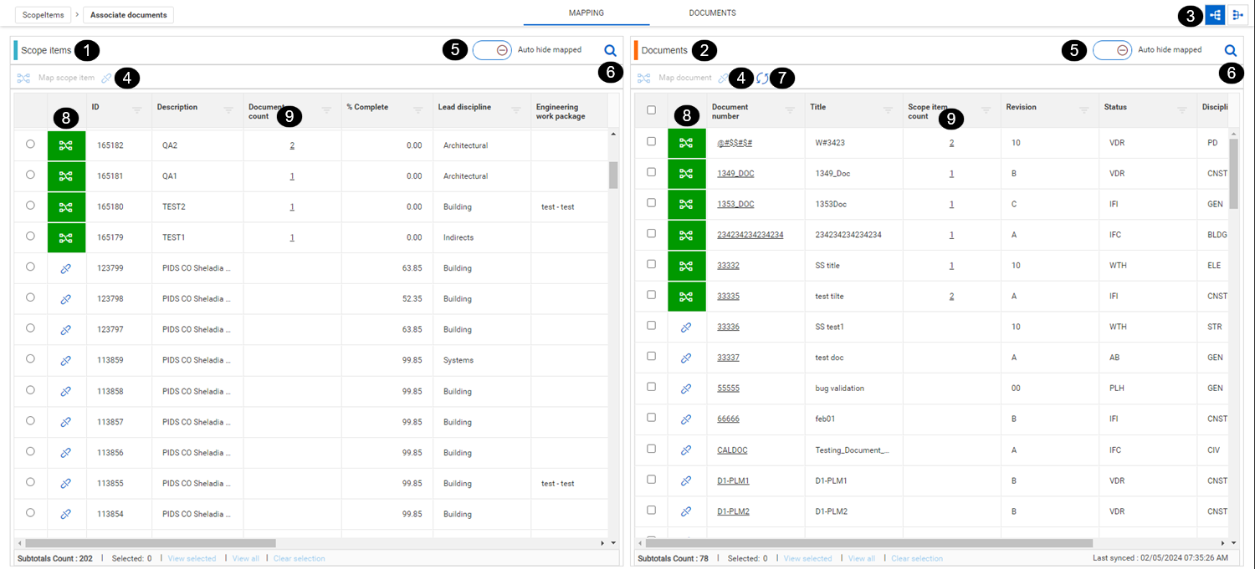Click green mapped icon for document 1349_DOC
This screenshot has height=569, width=1255.
[686, 174]
